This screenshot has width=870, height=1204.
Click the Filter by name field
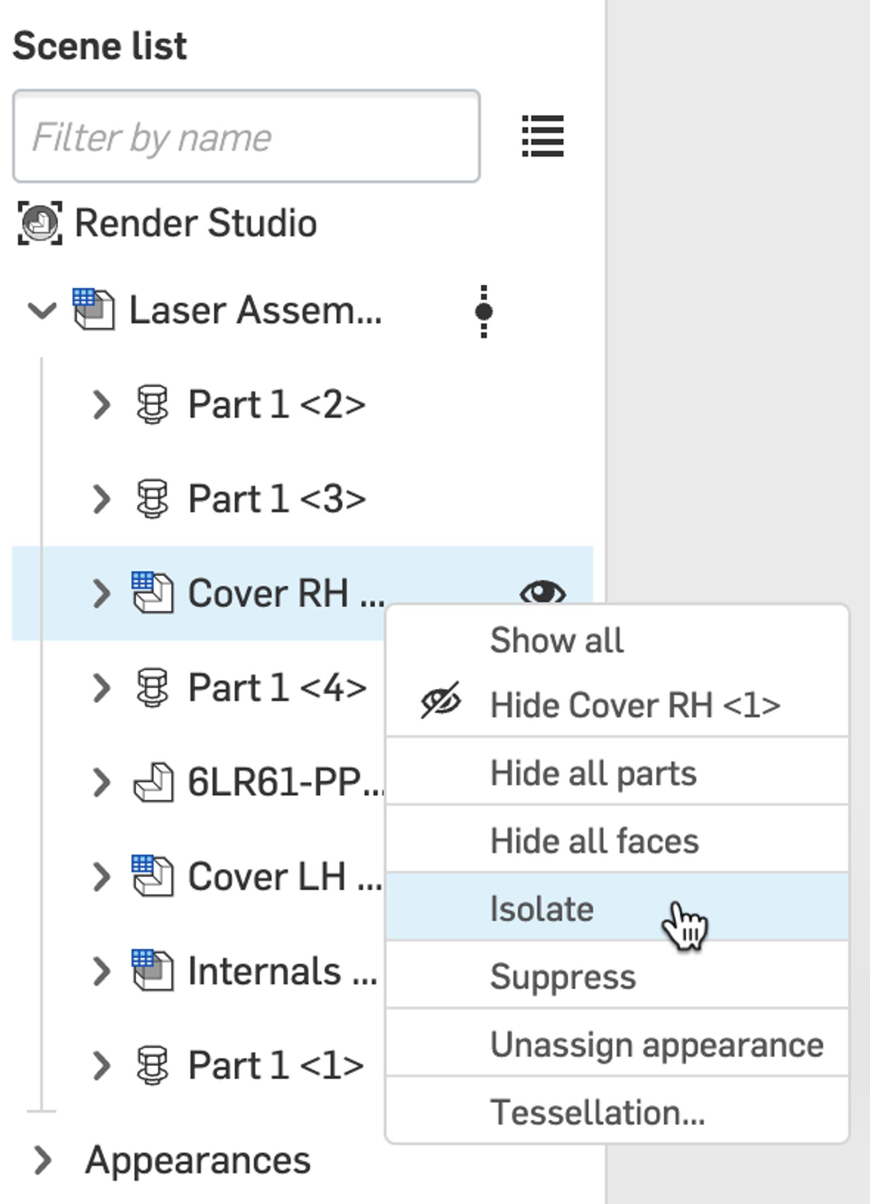[x=246, y=137]
